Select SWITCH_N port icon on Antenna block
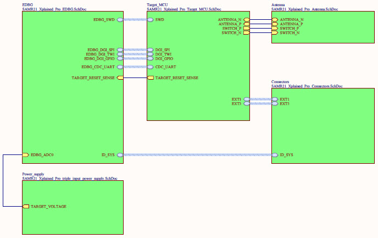The image size is (378, 238). click(x=275, y=33)
